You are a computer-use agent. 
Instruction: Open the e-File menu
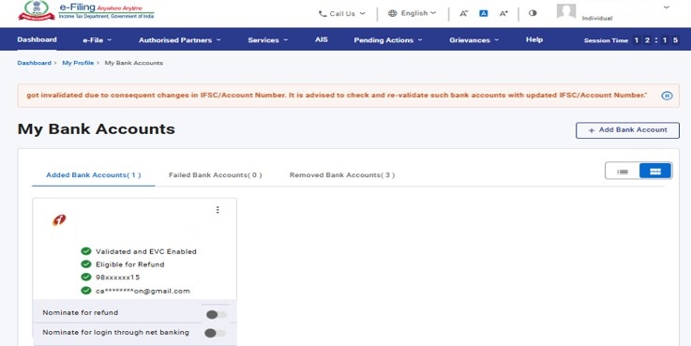pyautogui.click(x=97, y=40)
